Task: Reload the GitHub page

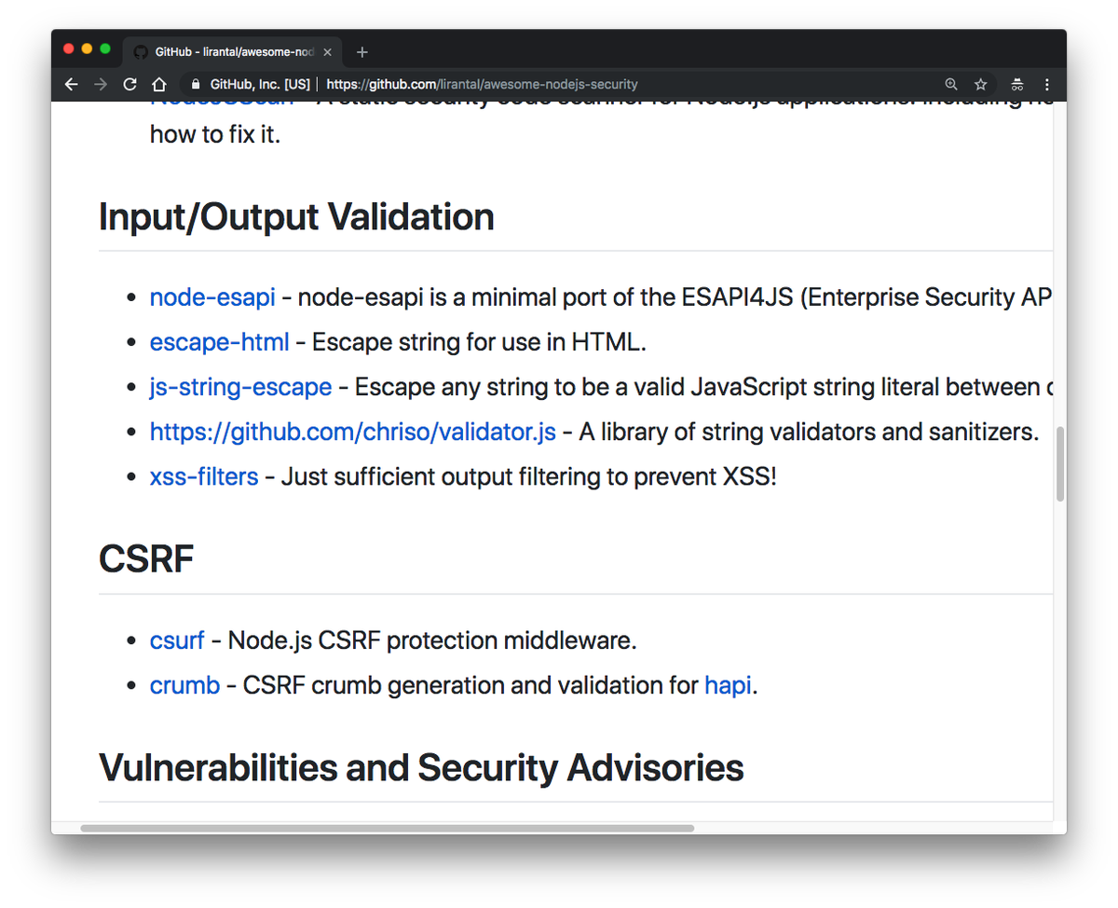Action: [130, 84]
